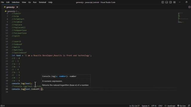Split the editor to the right

(x=189, y=7)
